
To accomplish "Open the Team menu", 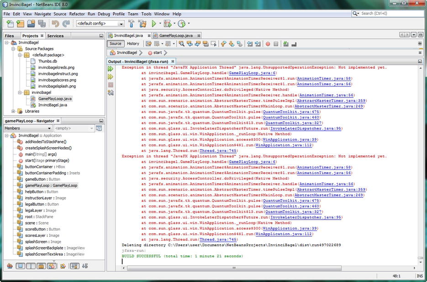I will coord(133,14).
